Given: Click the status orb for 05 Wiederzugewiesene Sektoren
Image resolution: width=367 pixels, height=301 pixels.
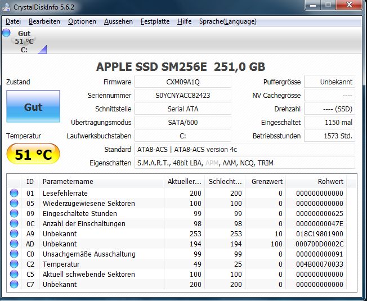Looking at the screenshot, I should [14, 203].
